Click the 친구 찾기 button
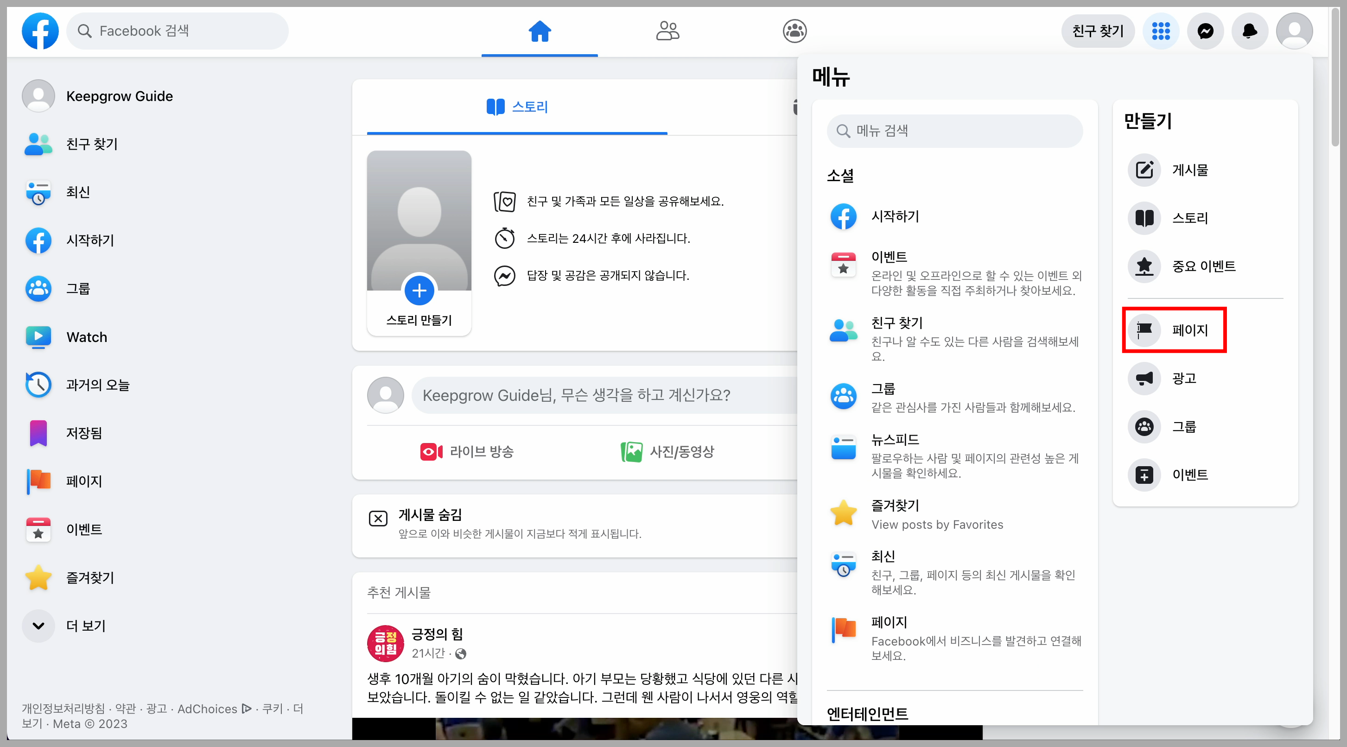 click(x=1098, y=31)
